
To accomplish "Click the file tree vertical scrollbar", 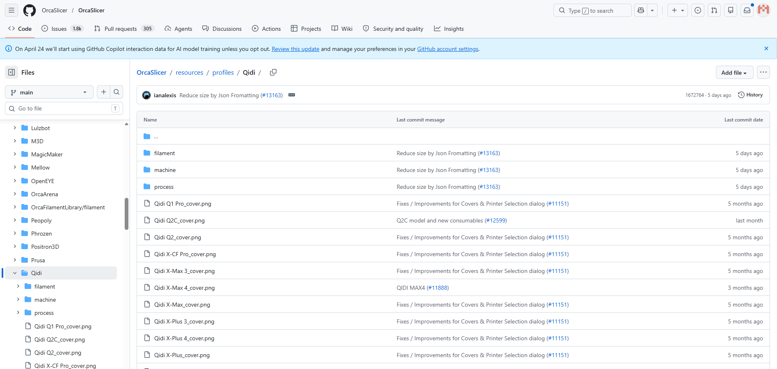I will [126, 213].
